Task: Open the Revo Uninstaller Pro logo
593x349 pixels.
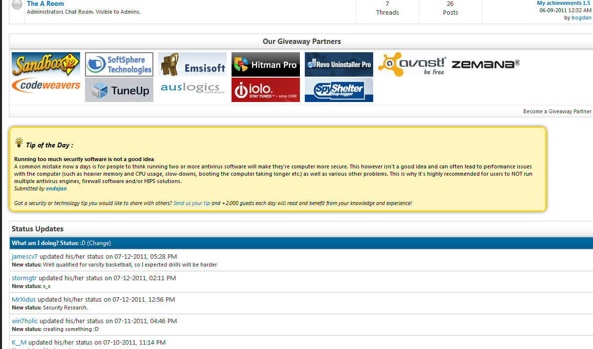Action: [x=339, y=64]
